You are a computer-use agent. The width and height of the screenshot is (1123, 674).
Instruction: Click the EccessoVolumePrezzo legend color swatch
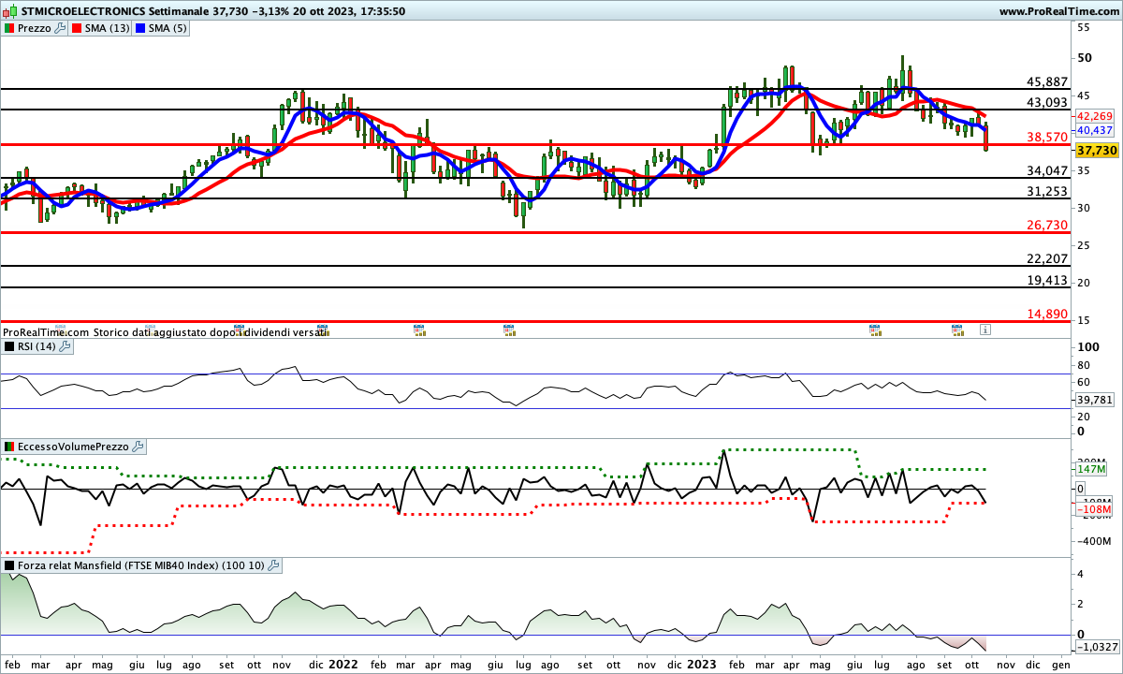(x=9, y=447)
